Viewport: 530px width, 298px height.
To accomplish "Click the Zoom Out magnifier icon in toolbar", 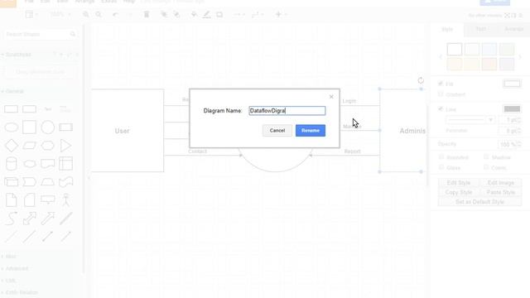I will [x=99, y=15].
